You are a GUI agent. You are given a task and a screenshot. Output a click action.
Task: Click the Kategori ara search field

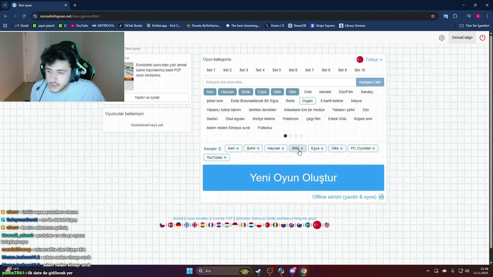pyautogui.click(x=279, y=82)
